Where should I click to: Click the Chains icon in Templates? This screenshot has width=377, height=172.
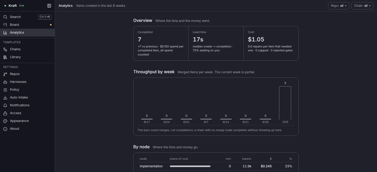click(5, 49)
